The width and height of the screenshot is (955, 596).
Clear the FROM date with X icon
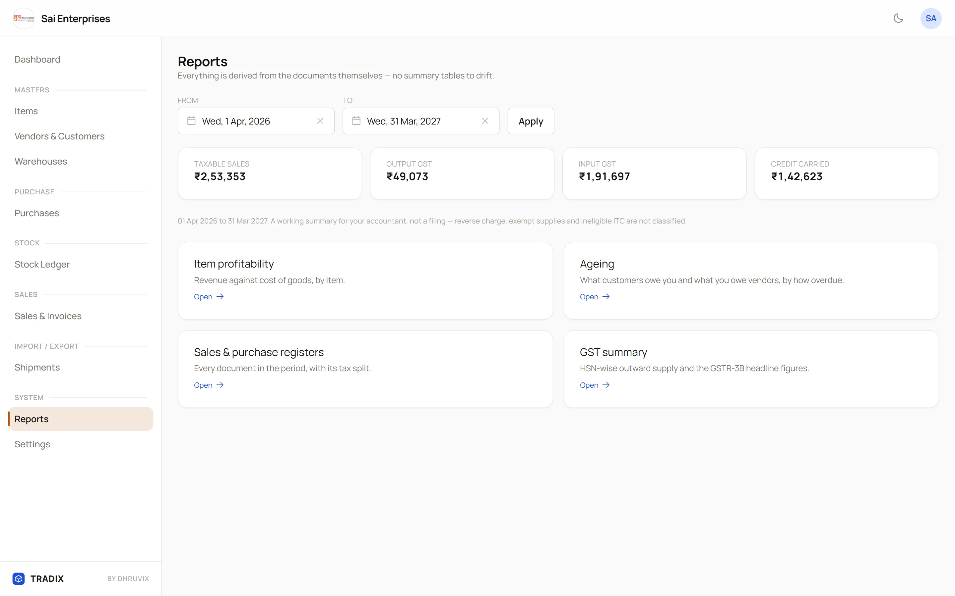pos(320,121)
